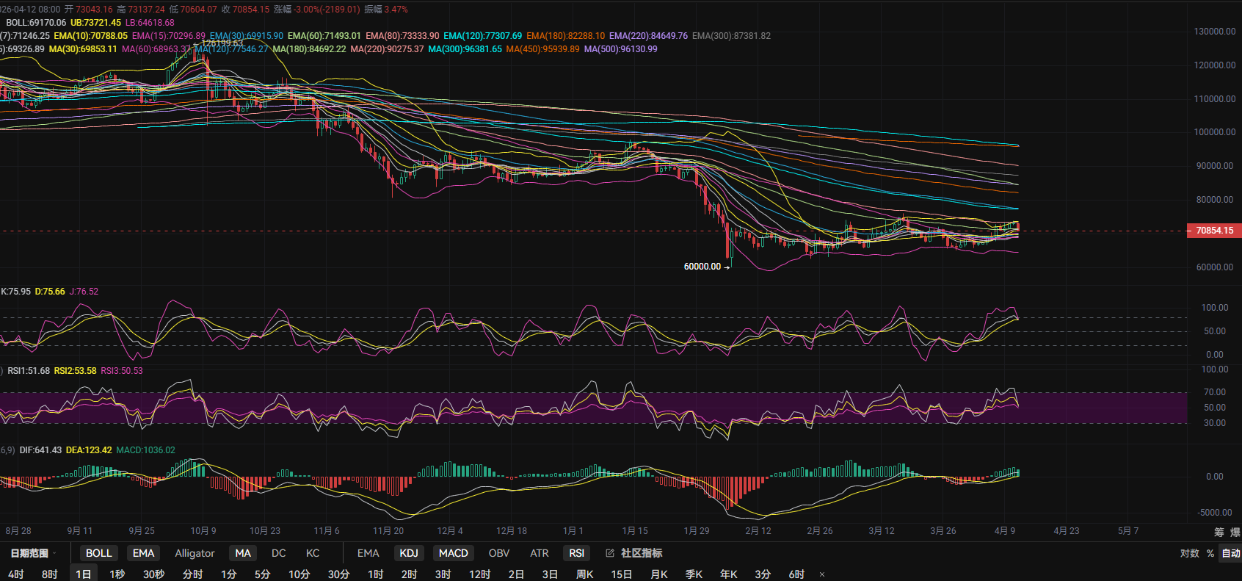Enable the Alligator indicator
1242x581 pixels.
click(x=195, y=553)
